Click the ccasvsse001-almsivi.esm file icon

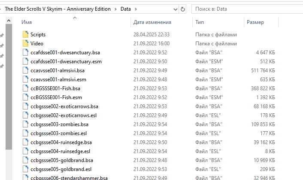coord(25,80)
